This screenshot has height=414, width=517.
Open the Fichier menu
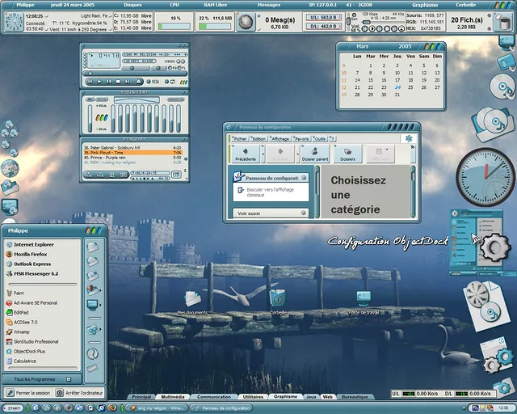[241, 138]
